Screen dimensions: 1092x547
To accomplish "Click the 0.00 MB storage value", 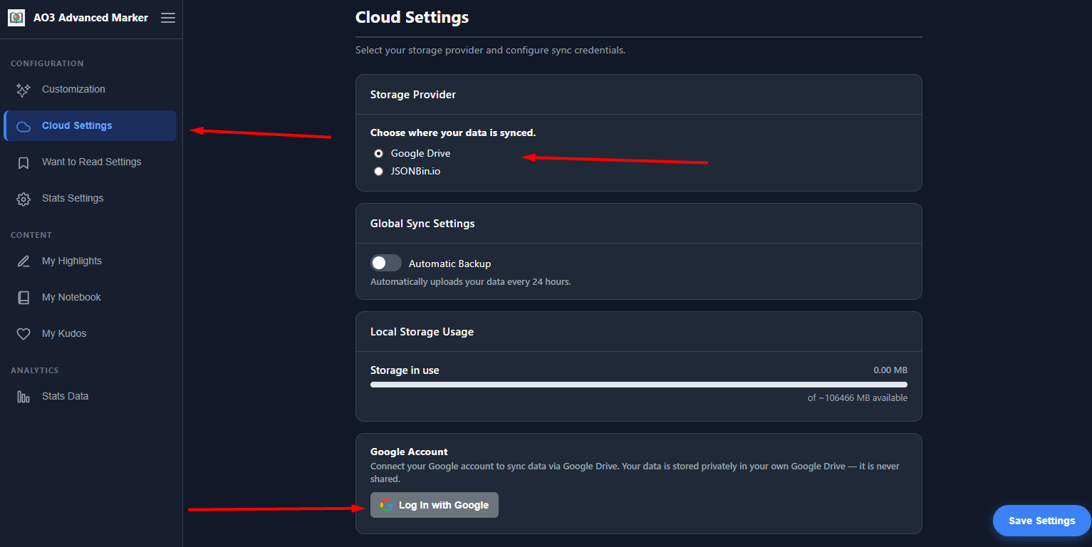I will click(890, 370).
